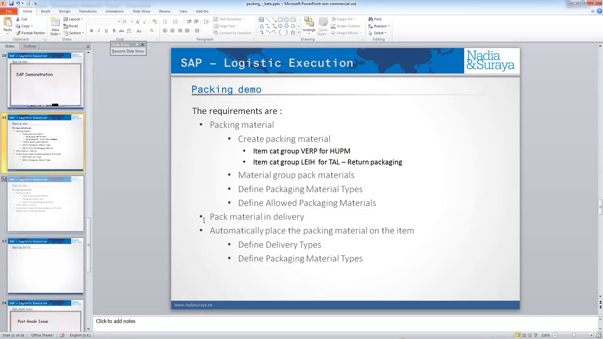Select slide 10 thumbnail SAP Demonstration
603x339 pixels.
pyautogui.click(x=45, y=81)
